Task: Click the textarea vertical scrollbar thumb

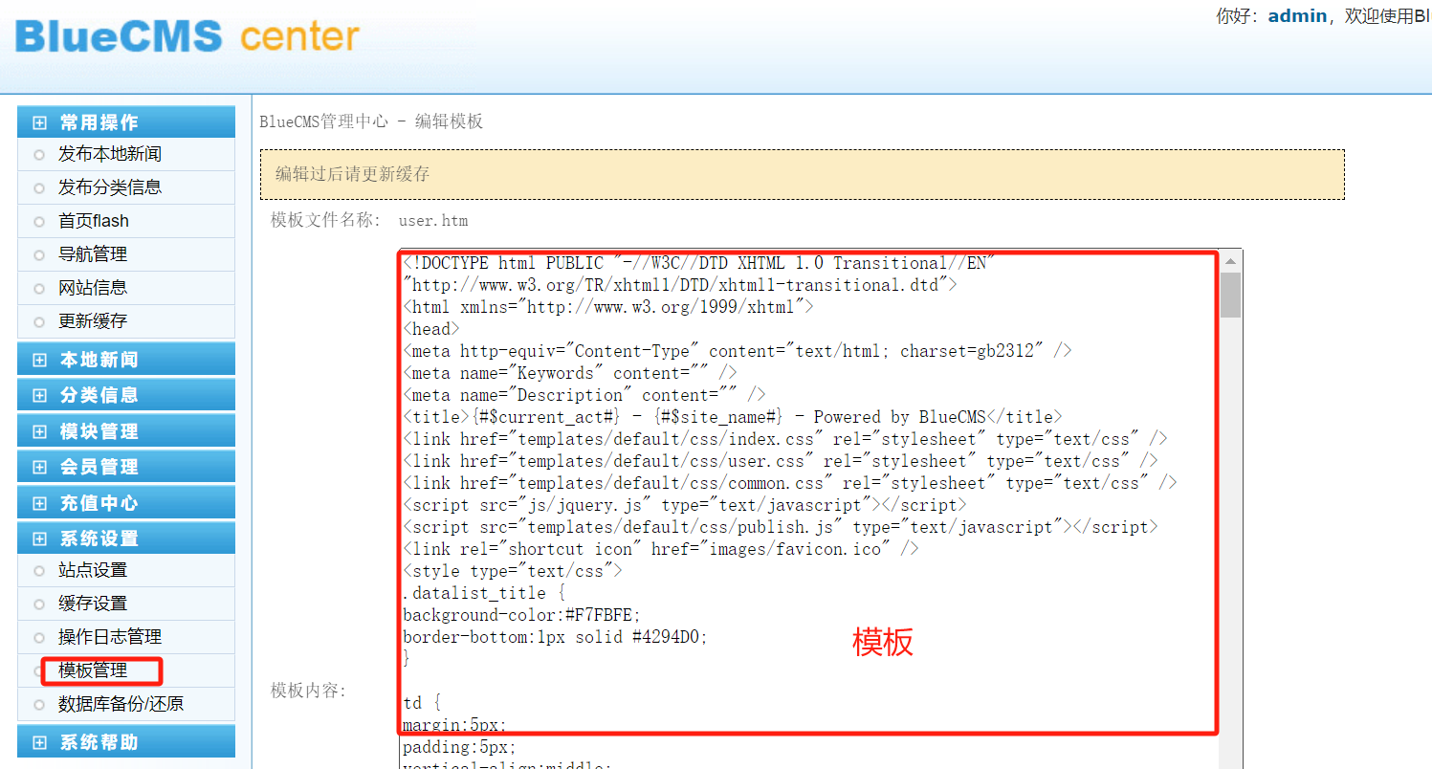Action: pos(1231,295)
